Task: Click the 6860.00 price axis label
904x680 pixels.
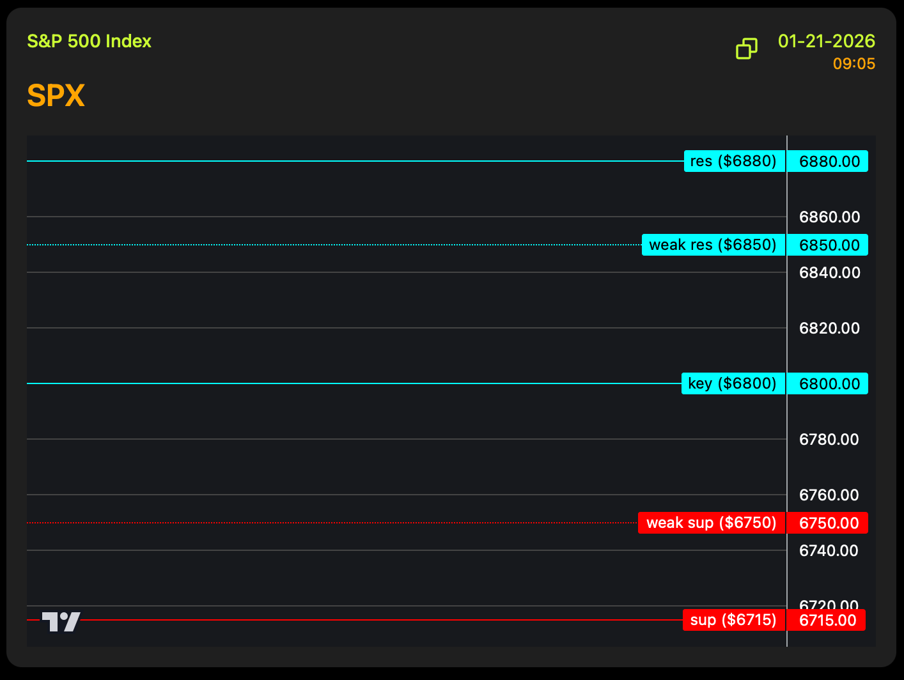Action: 829,217
